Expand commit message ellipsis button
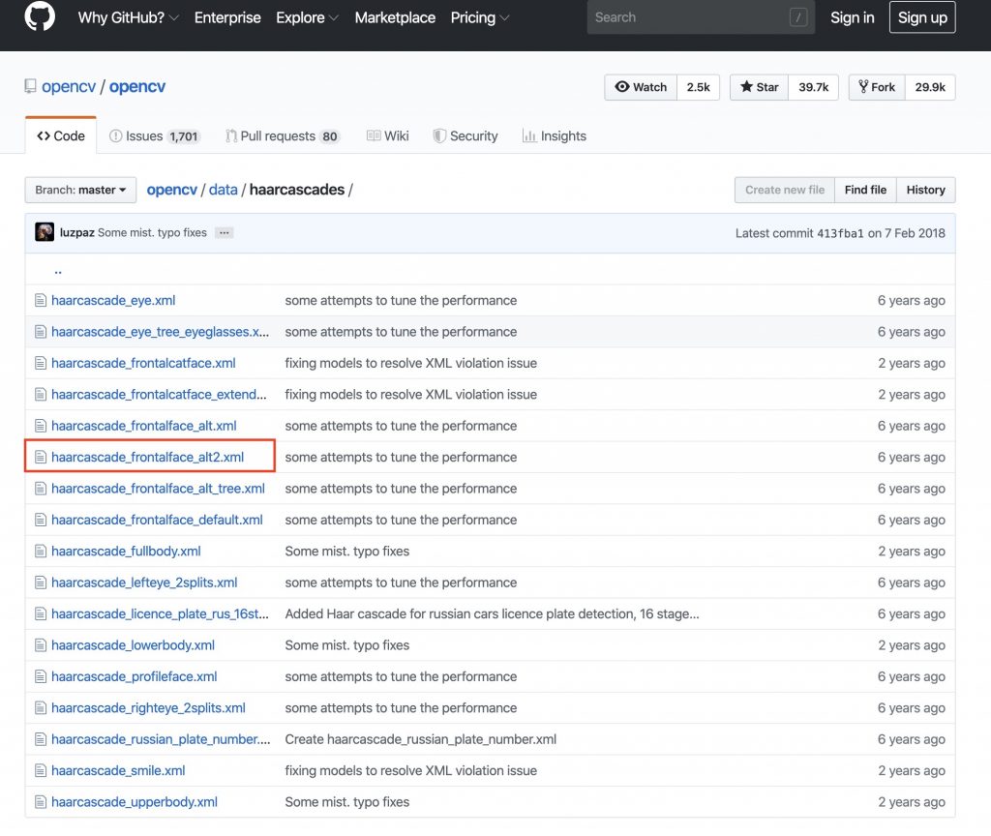This screenshot has width=991, height=836. tap(224, 232)
